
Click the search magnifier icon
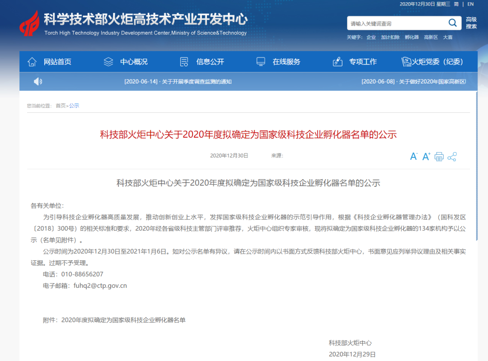click(x=452, y=23)
